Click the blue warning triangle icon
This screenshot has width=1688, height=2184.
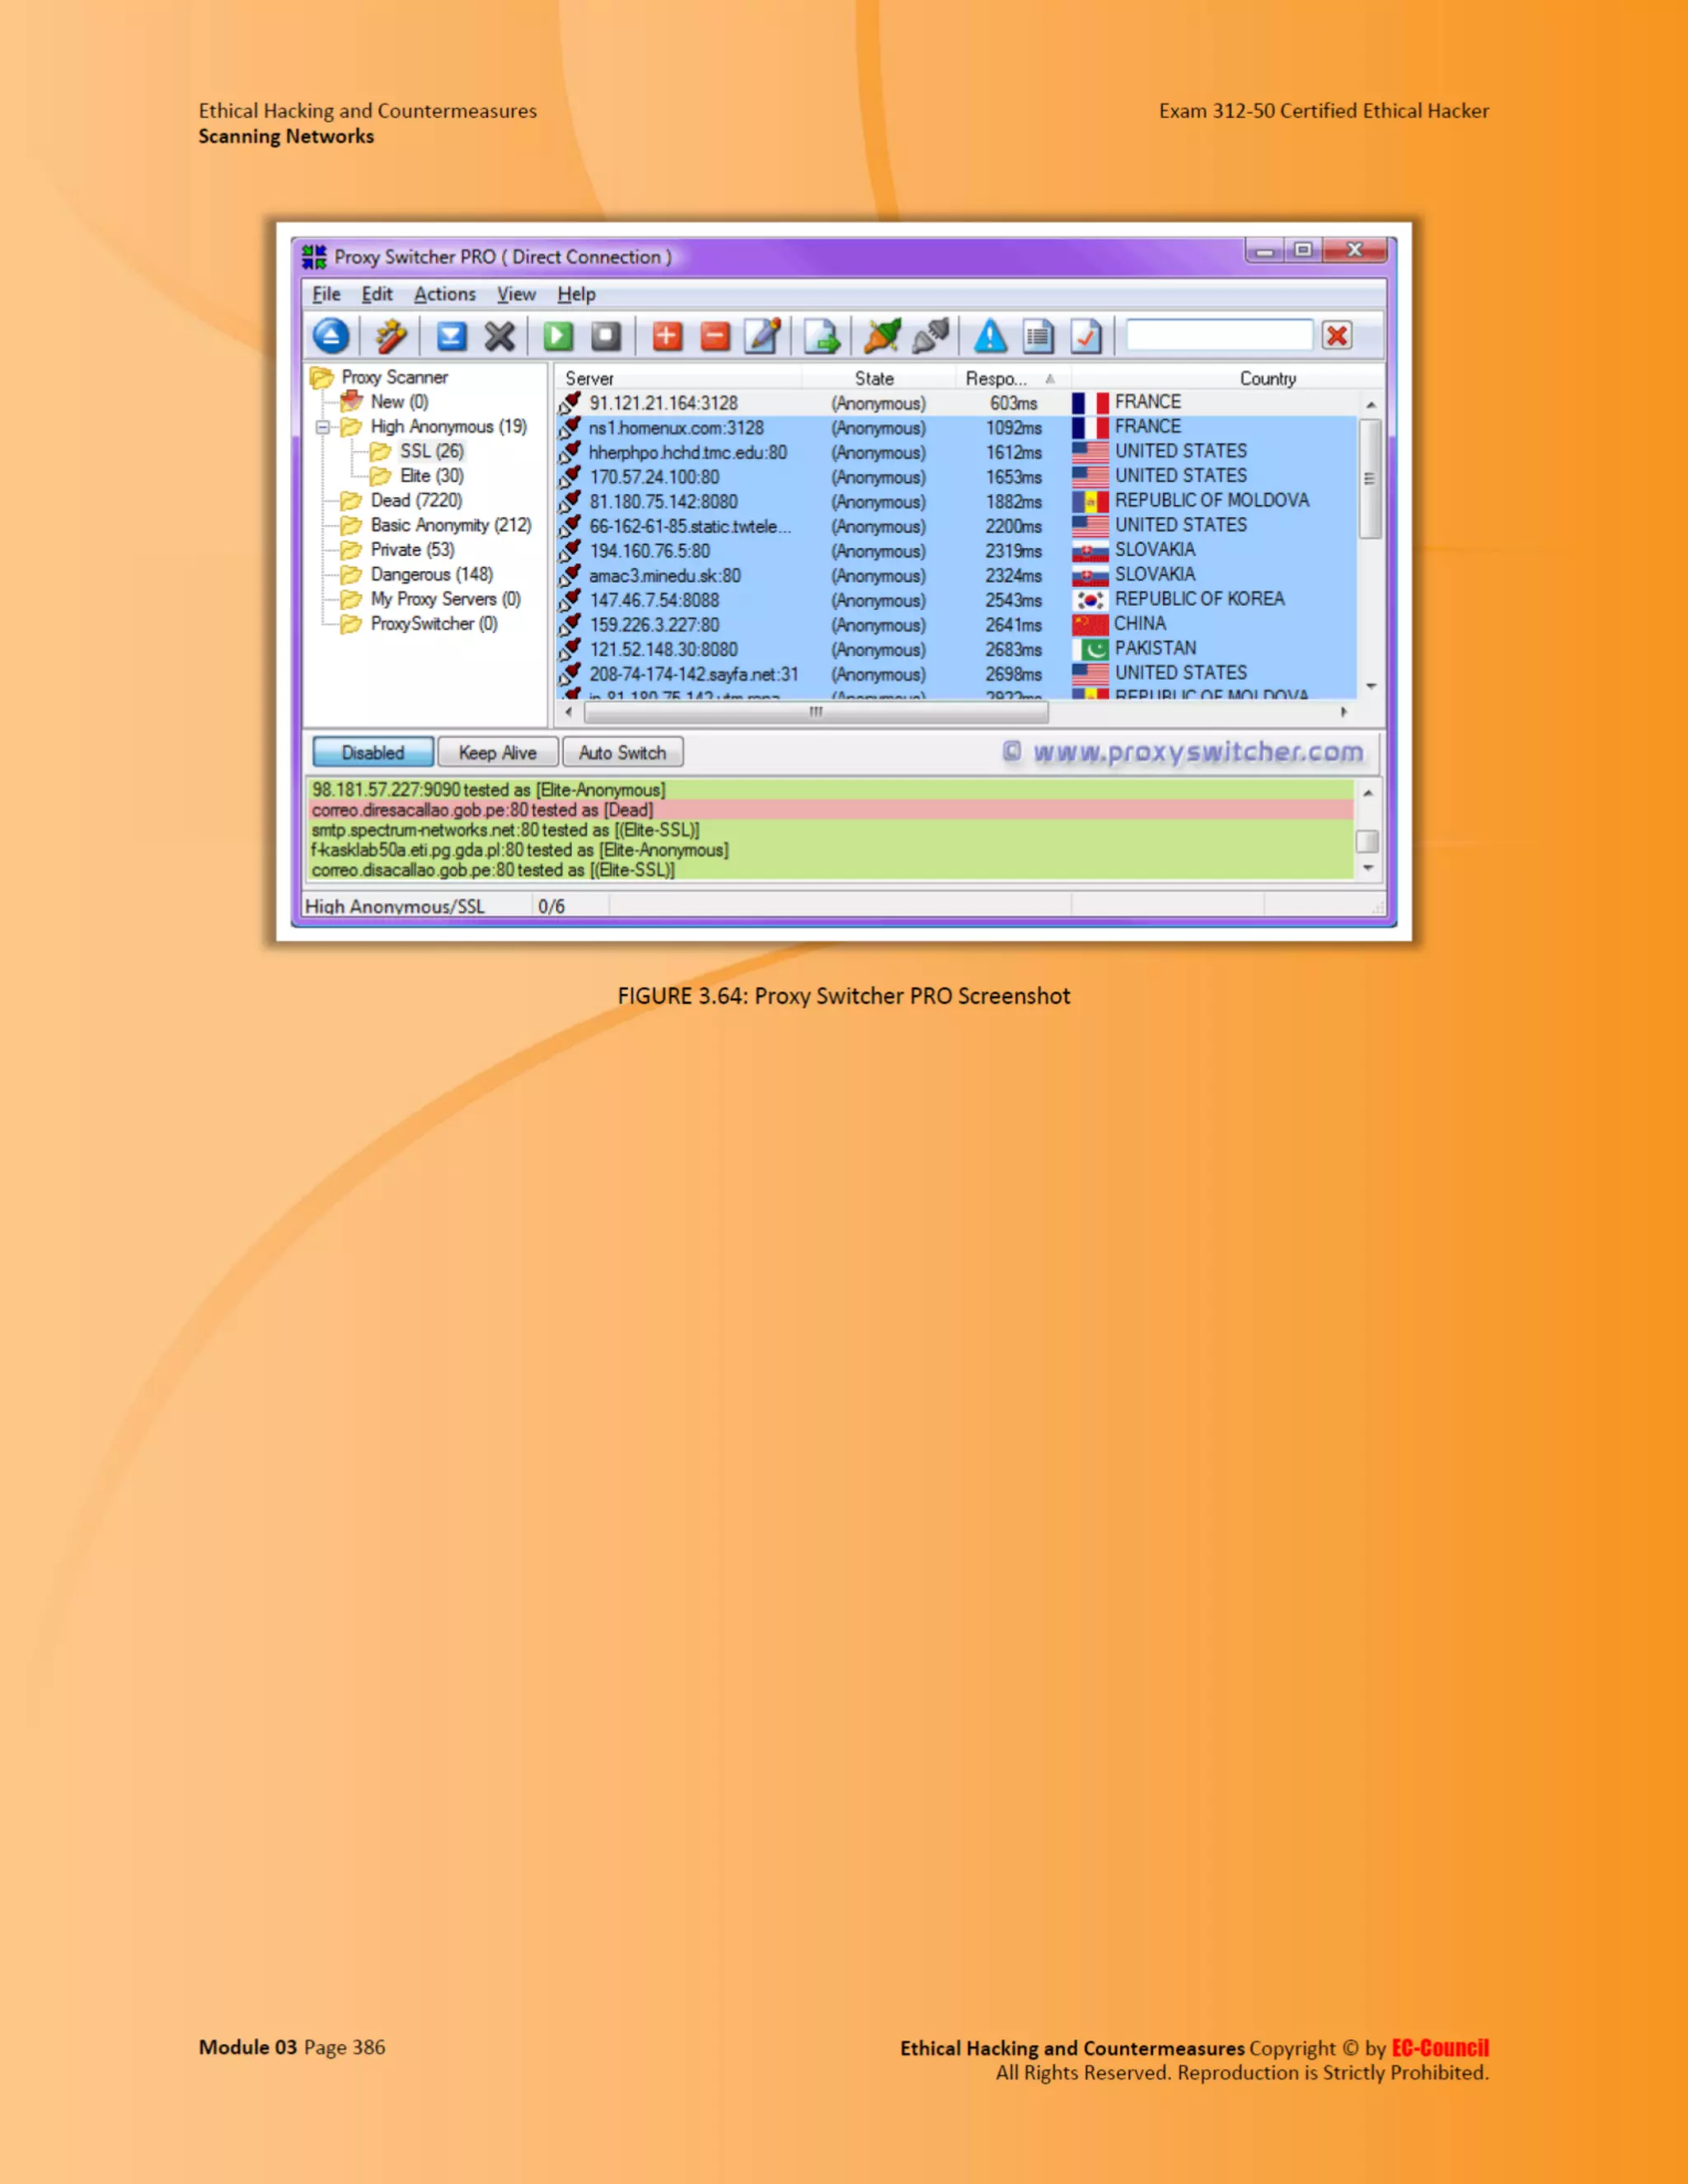[x=990, y=336]
